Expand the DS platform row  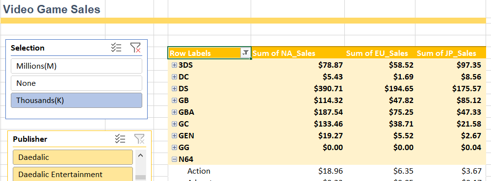(175, 89)
